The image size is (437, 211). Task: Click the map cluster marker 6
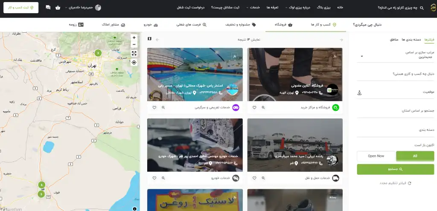tap(41, 185)
